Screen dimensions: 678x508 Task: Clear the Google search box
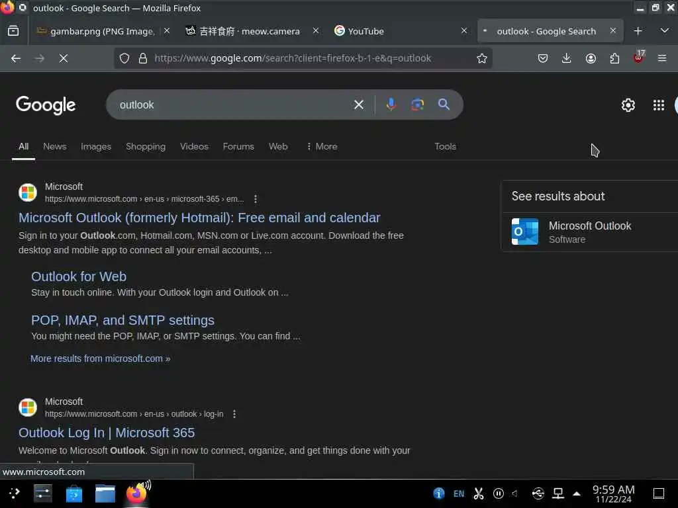(358, 105)
